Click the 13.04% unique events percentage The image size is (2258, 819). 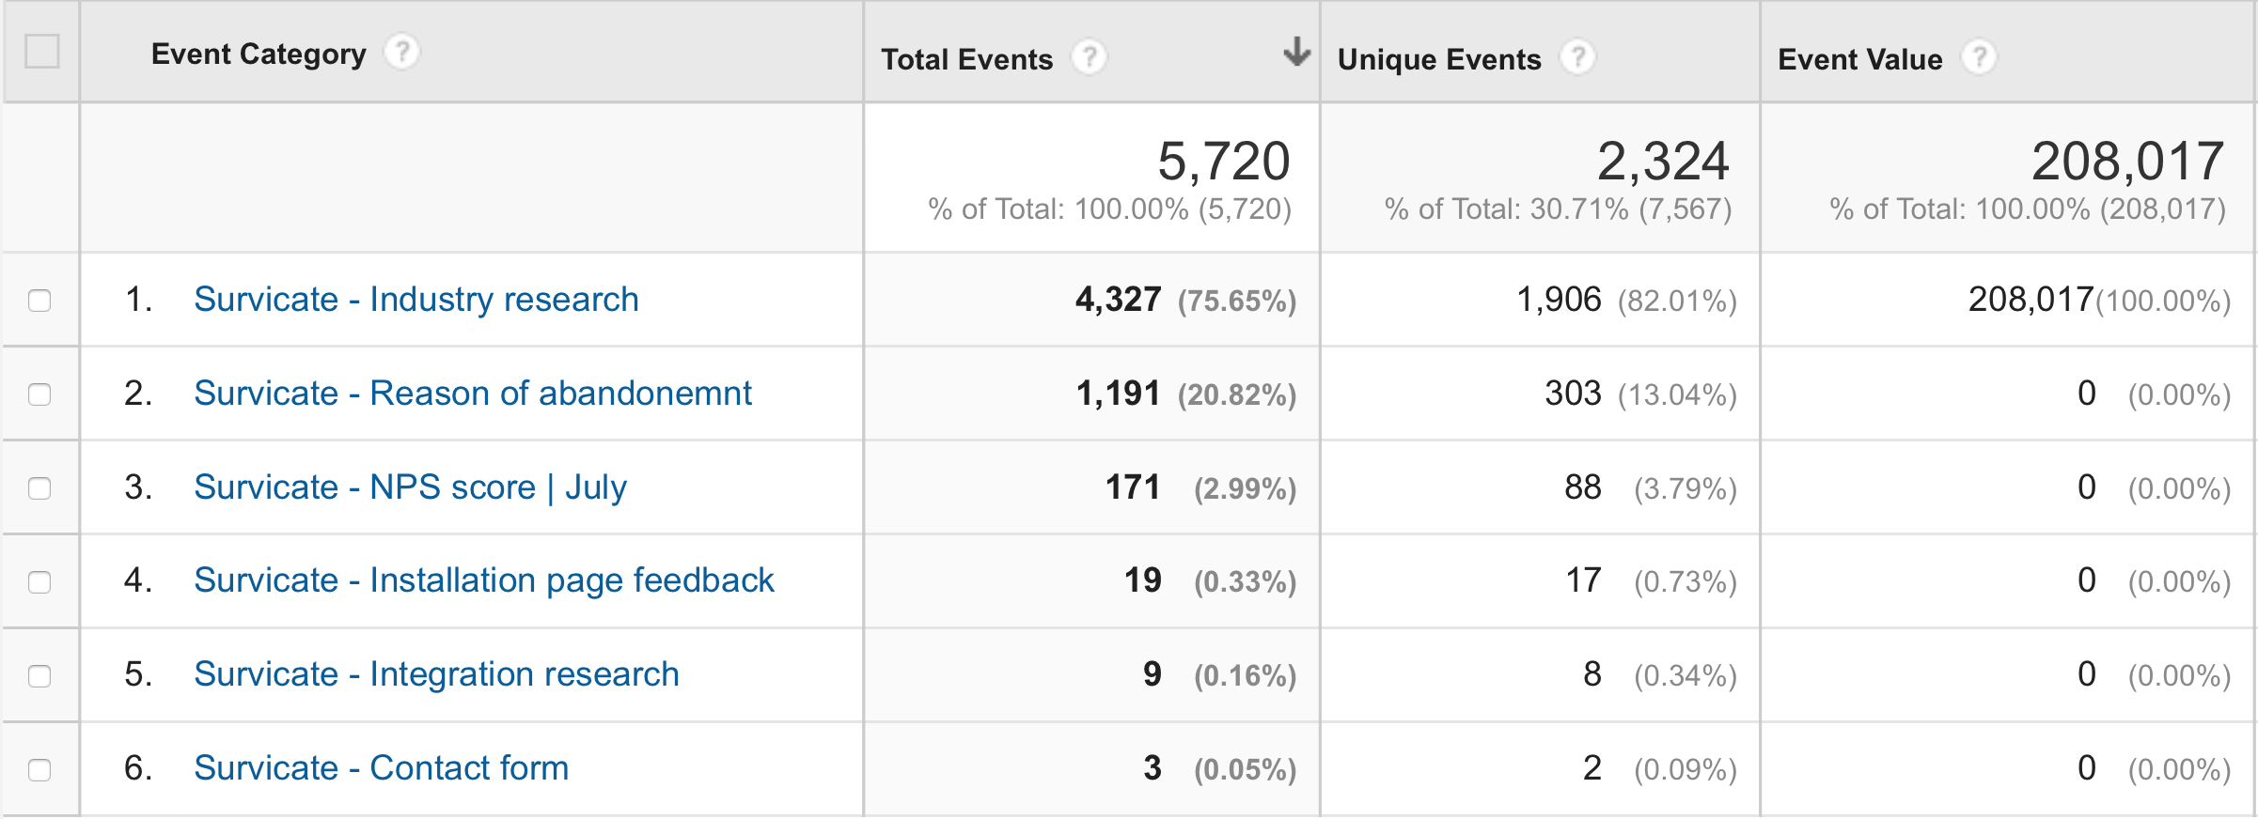click(1677, 395)
